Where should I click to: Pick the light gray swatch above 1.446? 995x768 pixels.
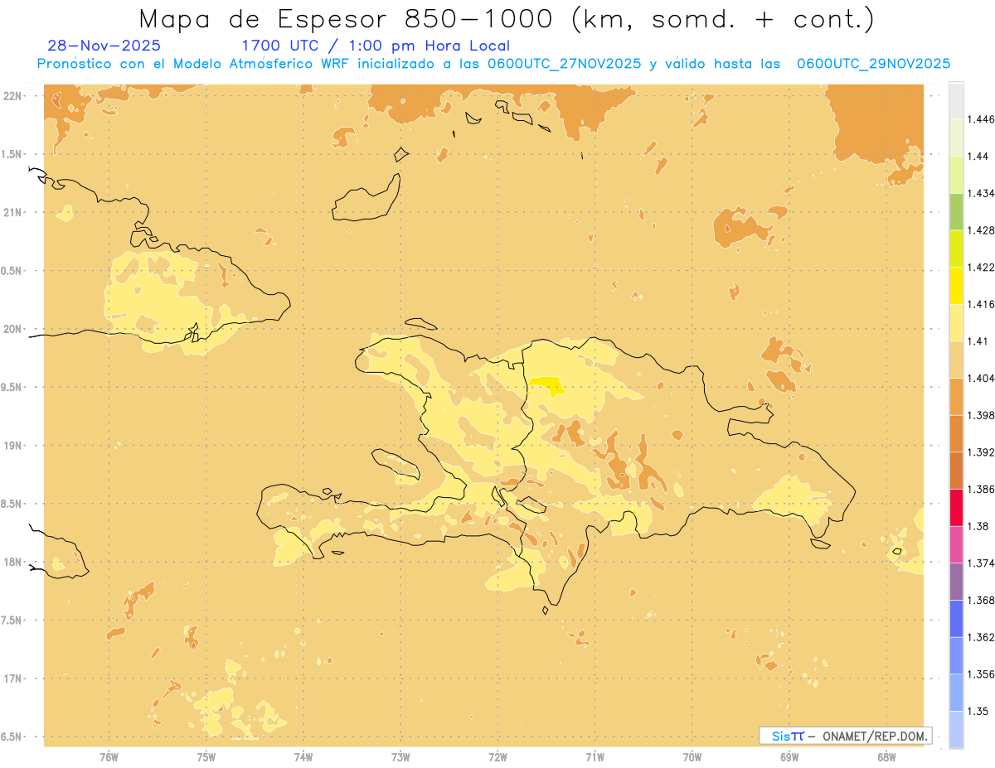coord(956,100)
